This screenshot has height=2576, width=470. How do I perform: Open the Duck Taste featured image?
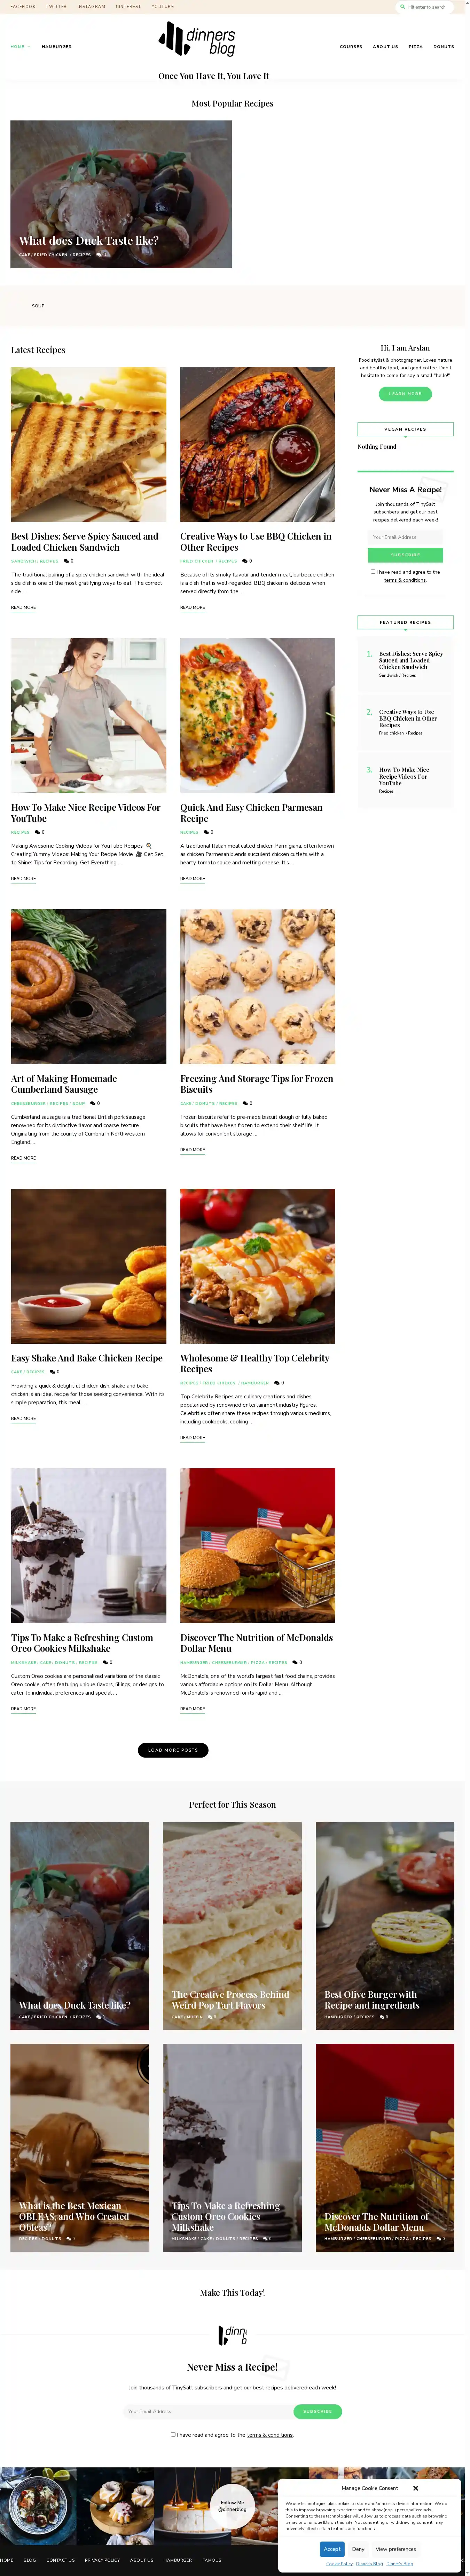pos(121,194)
